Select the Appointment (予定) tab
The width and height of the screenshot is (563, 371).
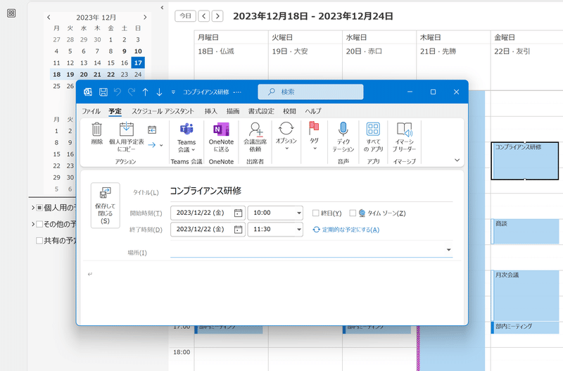coord(115,111)
